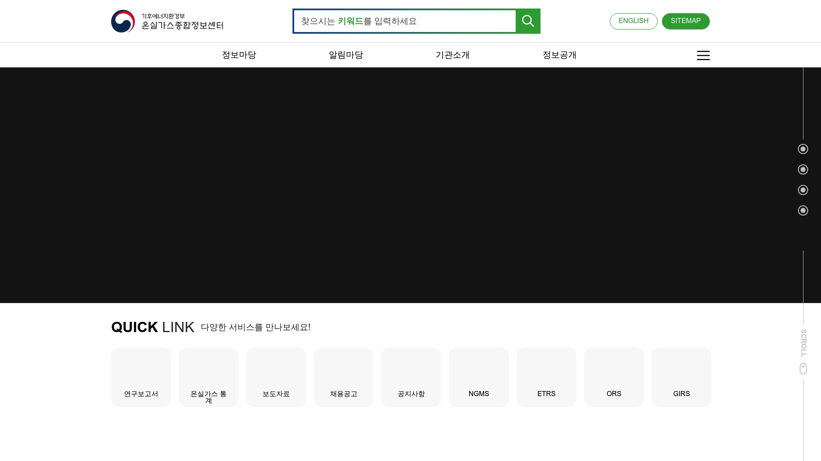Screen dimensions: 821x461
Task: Open the ETRS quick link
Action: [x=546, y=377]
